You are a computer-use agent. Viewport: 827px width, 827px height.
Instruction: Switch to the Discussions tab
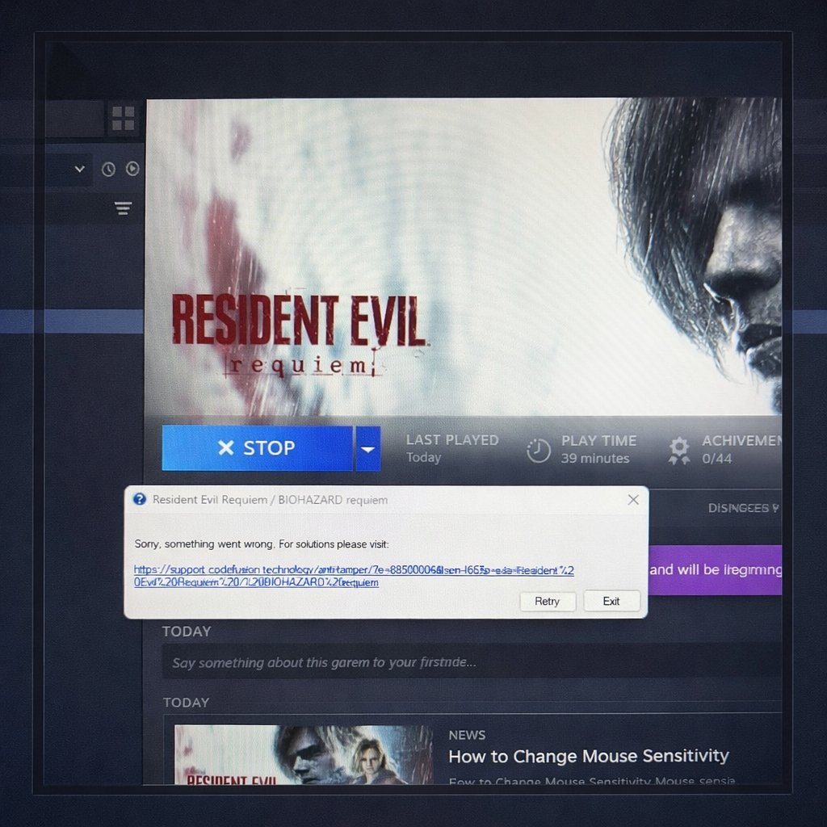pyautogui.click(x=742, y=508)
